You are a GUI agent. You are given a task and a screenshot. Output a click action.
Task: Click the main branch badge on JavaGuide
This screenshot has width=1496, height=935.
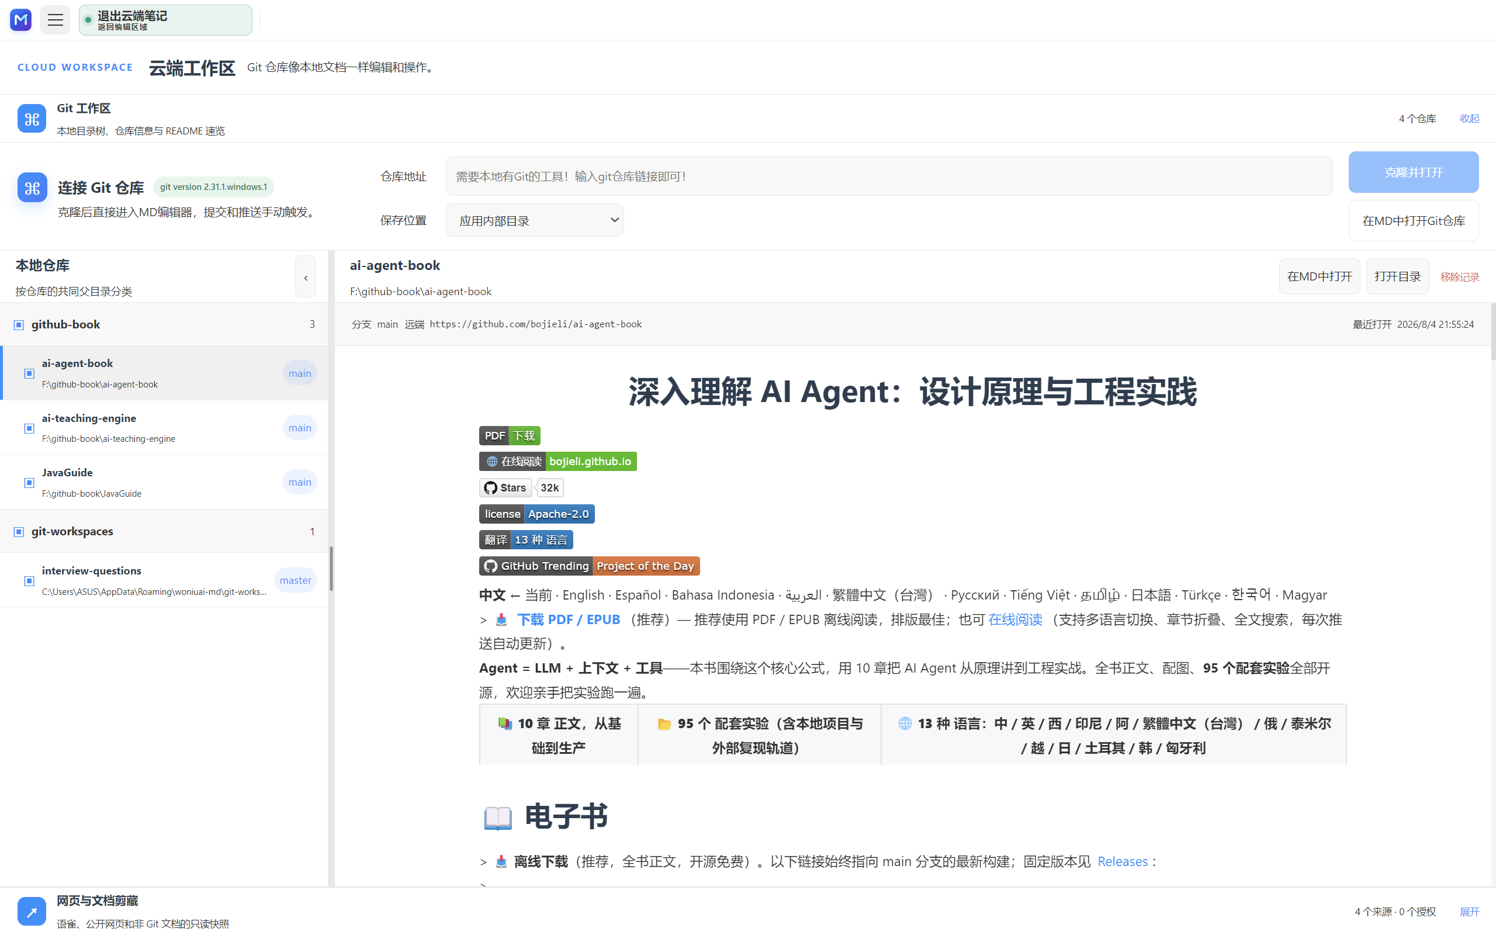click(x=300, y=482)
